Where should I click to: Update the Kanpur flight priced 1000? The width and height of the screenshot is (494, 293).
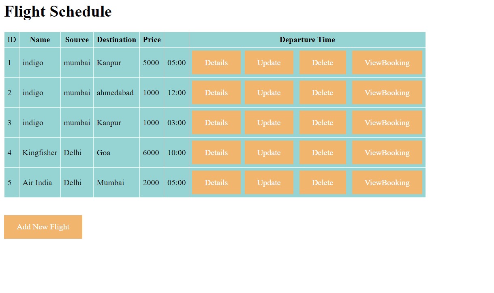(x=269, y=122)
